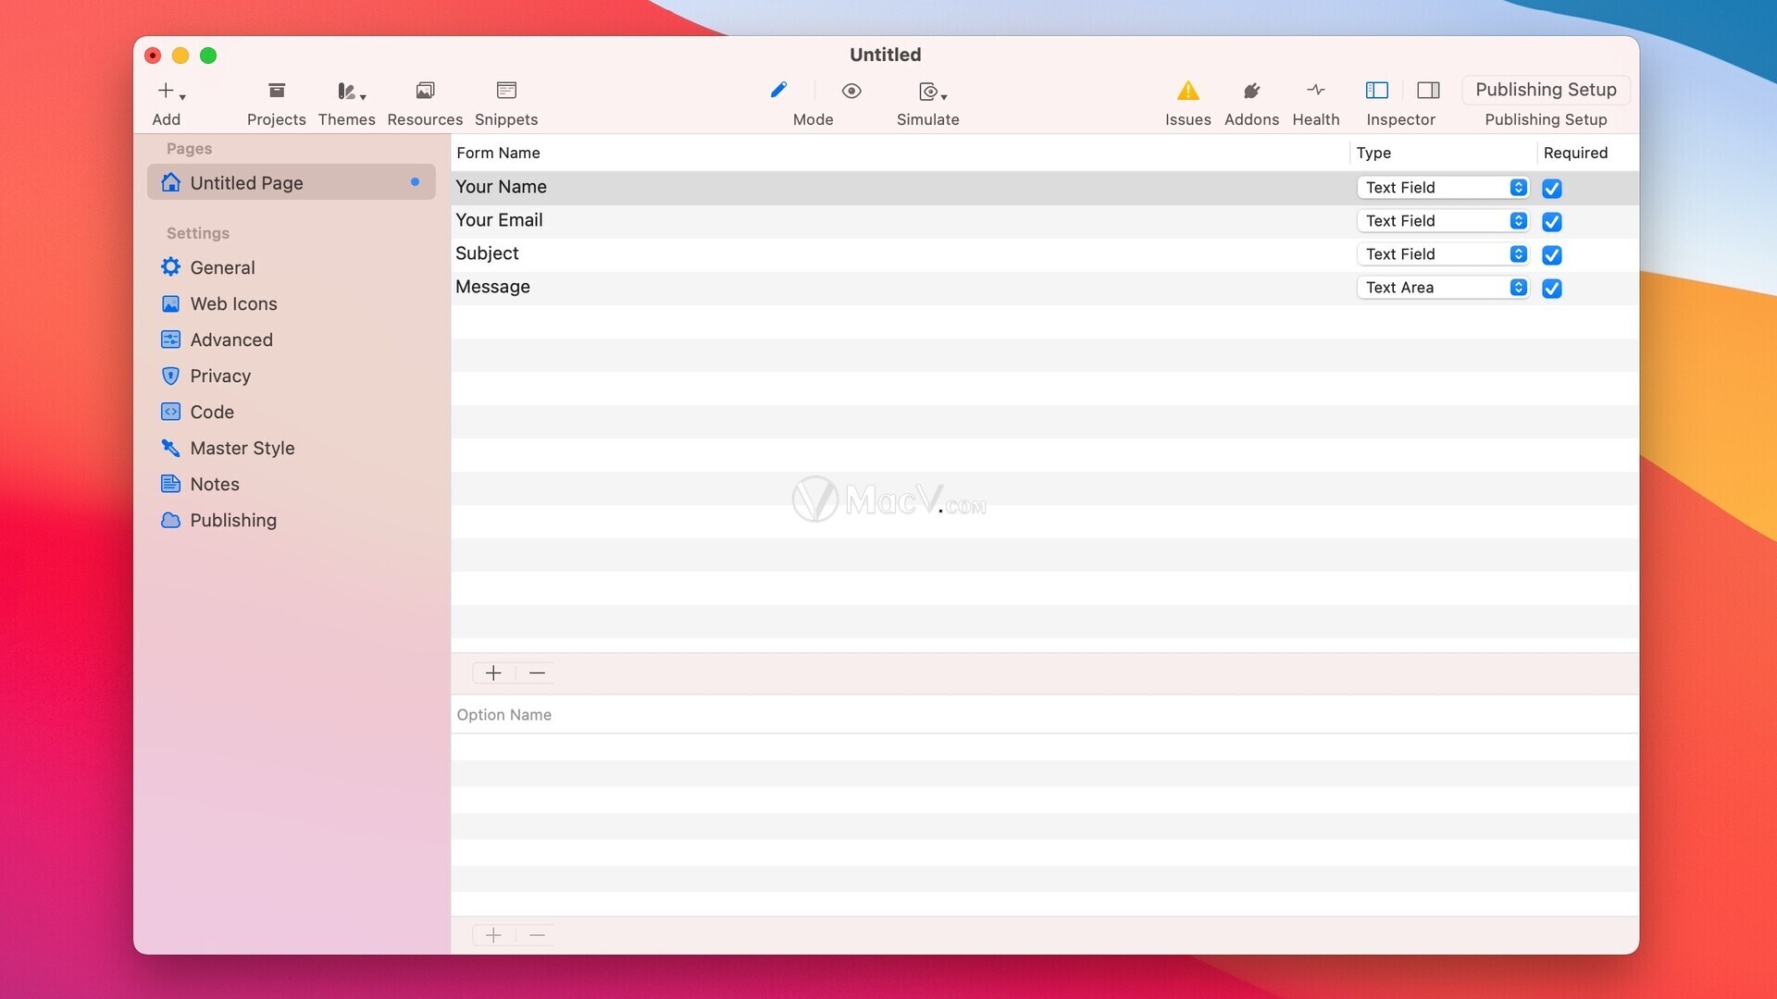Click the Form Name column header
The image size is (1777, 999).
[900, 153]
